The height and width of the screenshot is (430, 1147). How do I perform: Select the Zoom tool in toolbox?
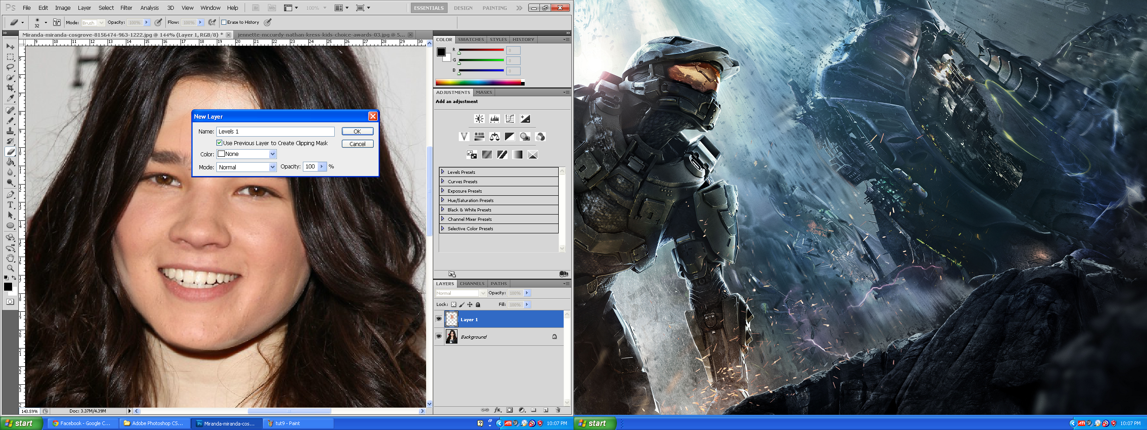[10, 268]
